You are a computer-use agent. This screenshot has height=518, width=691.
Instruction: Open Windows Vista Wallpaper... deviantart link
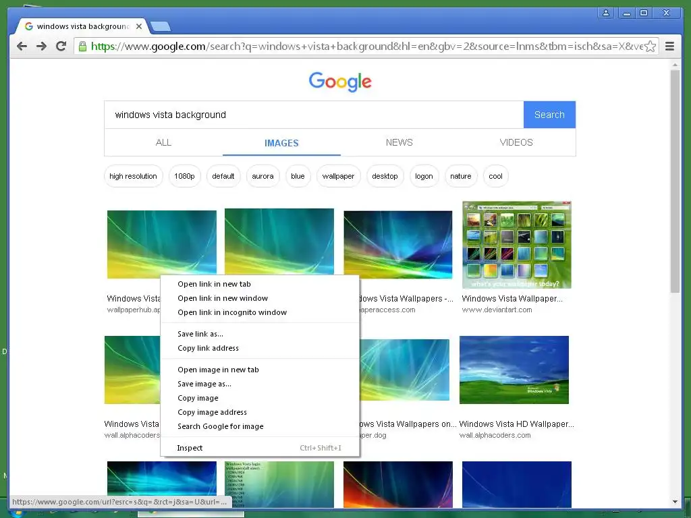[512, 299]
